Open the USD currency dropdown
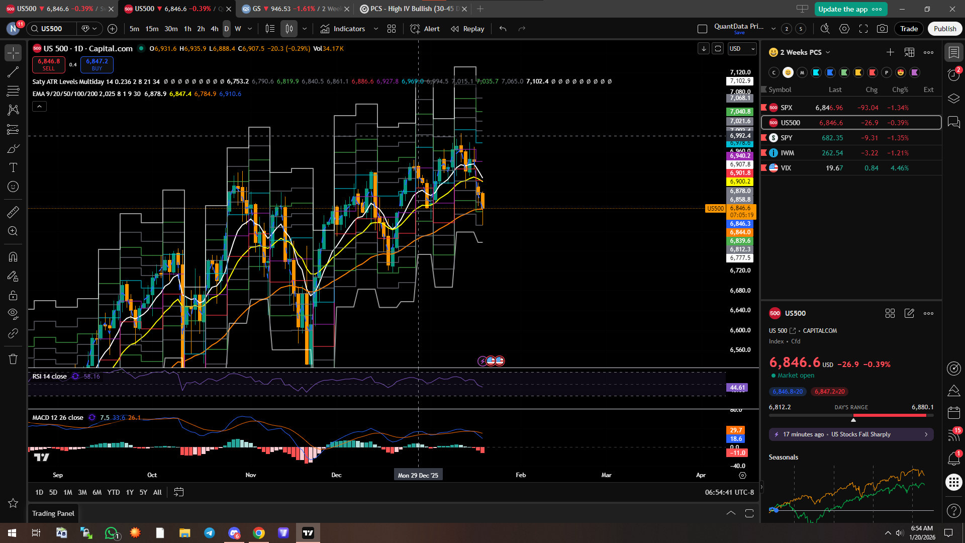 tap(742, 49)
